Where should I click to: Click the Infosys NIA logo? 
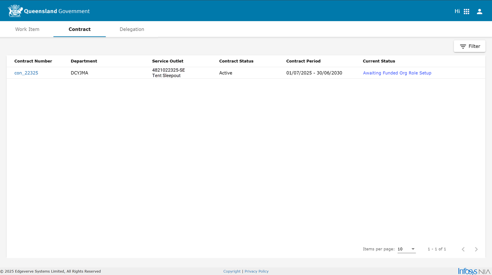[474, 271]
